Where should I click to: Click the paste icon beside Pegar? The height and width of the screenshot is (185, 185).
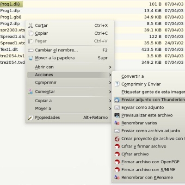[31, 41]
